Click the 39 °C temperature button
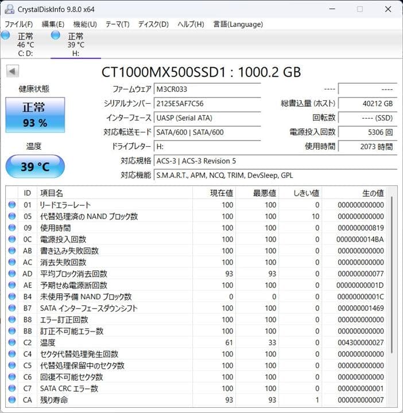 [x=35, y=166]
